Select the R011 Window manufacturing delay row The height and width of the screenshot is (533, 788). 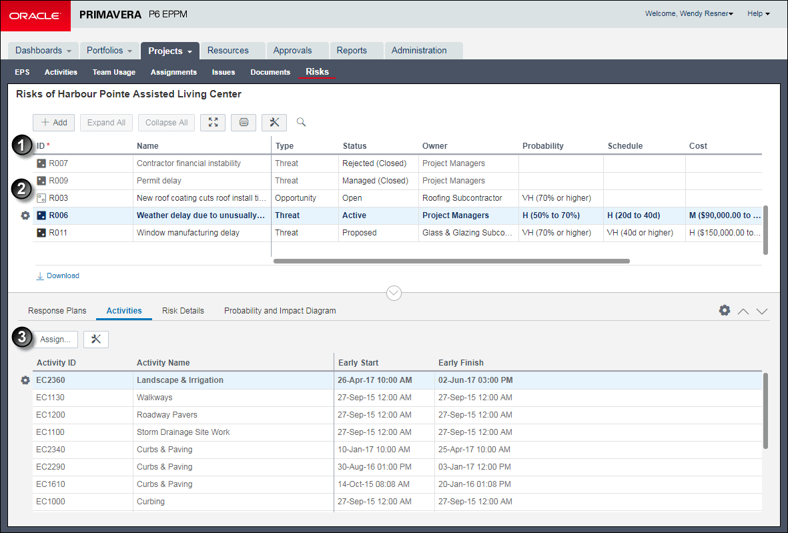pos(188,233)
